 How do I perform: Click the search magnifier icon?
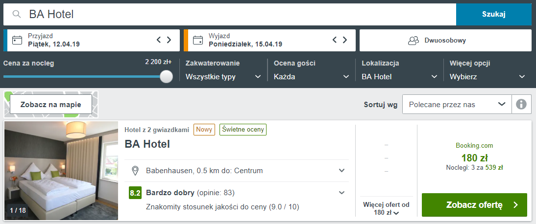[17, 14]
